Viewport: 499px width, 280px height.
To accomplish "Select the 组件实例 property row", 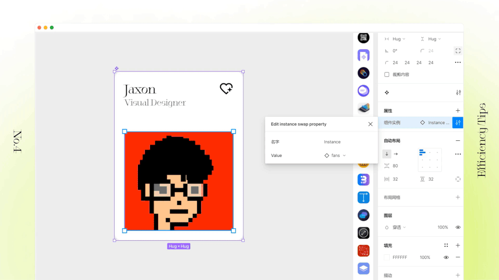I will pyautogui.click(x=415, y=123).
